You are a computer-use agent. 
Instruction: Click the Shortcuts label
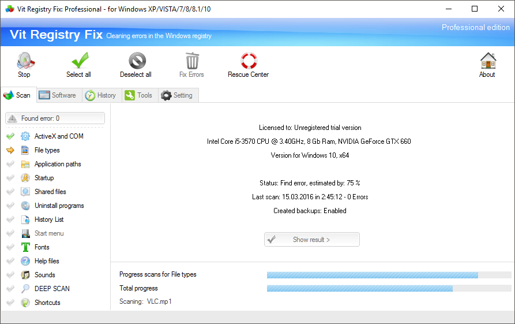tap(47, 302)
